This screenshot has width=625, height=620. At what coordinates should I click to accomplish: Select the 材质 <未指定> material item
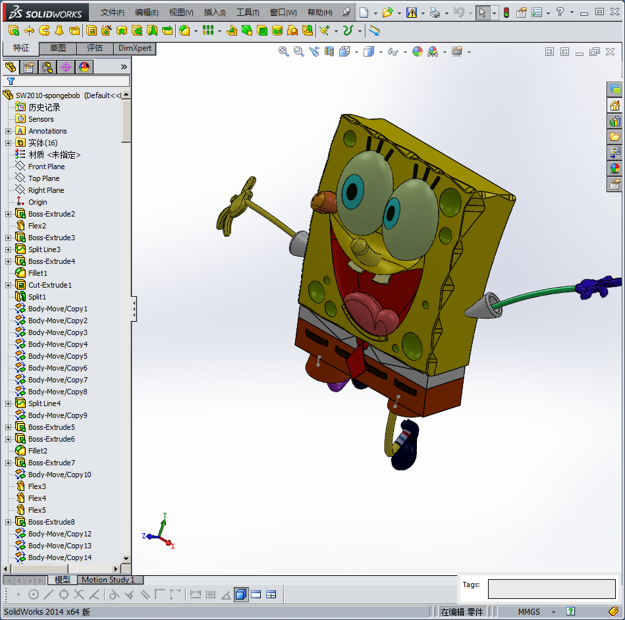[x=55, y=155]
